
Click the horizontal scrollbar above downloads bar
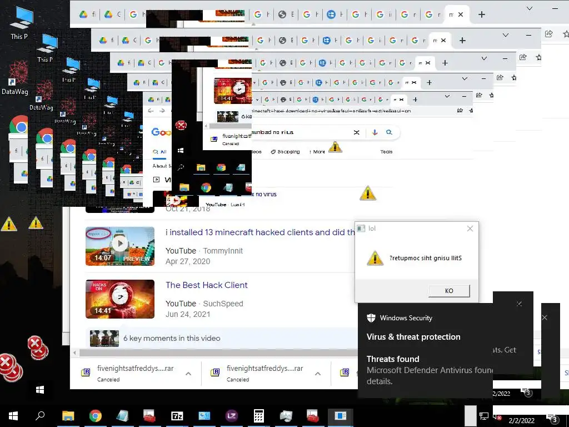218,352
